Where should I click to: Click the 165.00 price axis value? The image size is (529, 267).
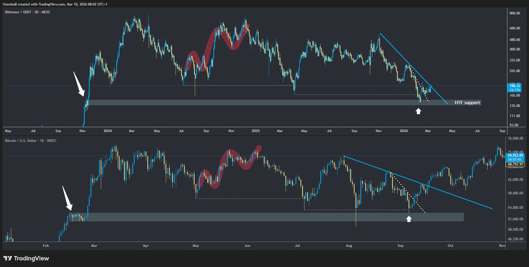pyautogui.click(x=515, y=95)
